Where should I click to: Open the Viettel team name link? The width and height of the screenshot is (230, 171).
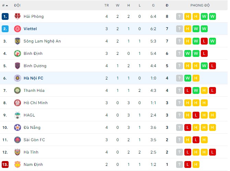[30, 29]
